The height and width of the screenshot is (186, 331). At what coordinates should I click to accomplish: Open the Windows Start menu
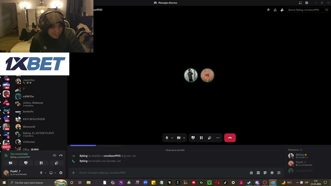coord(4,183)
